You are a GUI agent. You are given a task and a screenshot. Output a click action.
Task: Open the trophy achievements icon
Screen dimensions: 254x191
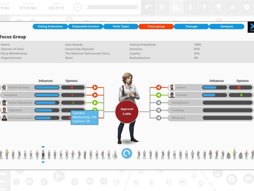coord(218,7)
